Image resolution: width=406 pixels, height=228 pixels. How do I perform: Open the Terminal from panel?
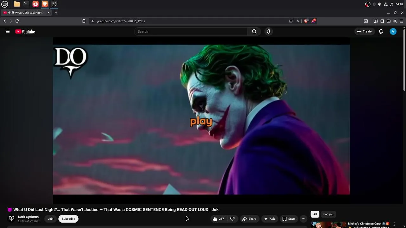[26, 4]
